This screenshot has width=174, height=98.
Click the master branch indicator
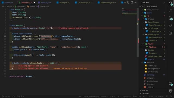coord(6,96)
